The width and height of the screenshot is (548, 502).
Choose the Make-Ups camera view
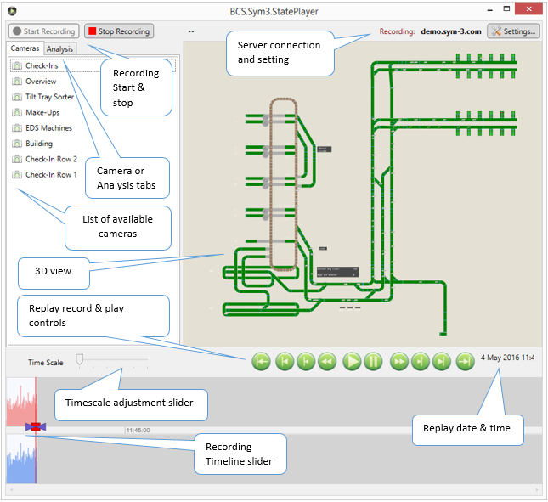tap(42, 112)
